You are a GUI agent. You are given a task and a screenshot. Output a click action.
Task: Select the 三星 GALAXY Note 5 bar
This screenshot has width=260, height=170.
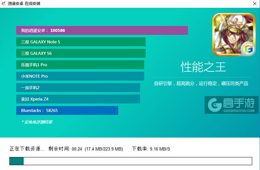[81, 42]
